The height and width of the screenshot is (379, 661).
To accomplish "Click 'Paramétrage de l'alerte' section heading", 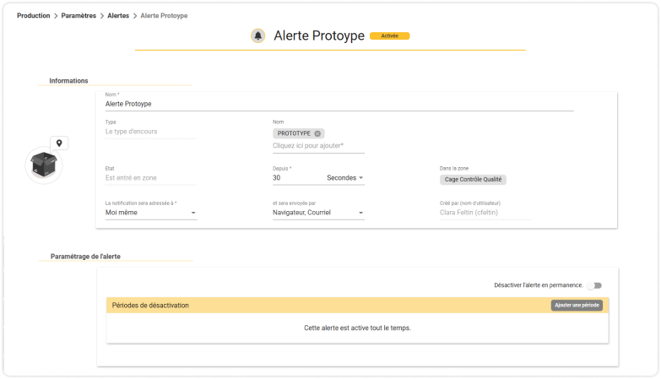I will click(x=85, y=257).
